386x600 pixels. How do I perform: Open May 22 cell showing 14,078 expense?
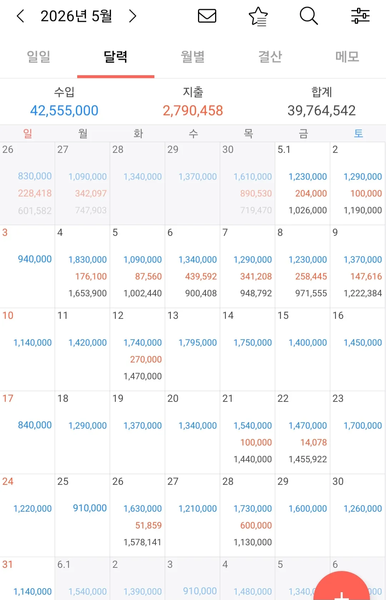coord(303,432)
